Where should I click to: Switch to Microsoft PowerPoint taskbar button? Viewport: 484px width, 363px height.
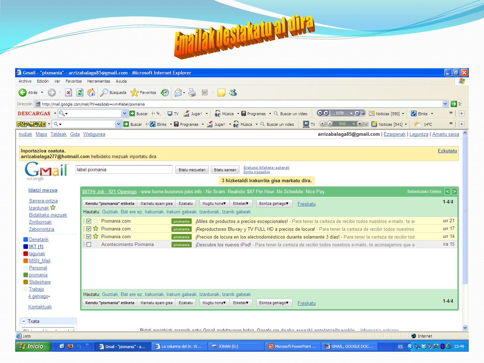293,346
